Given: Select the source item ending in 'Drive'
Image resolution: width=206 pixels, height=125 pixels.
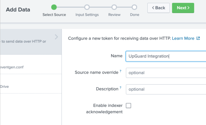Looking at the screenshot, I should click(29, 87).
